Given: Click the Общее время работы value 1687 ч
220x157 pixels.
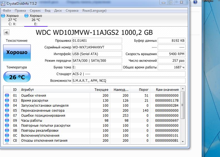Looking at the screenshot, I should pyautogui.click(x=172, y=67).
